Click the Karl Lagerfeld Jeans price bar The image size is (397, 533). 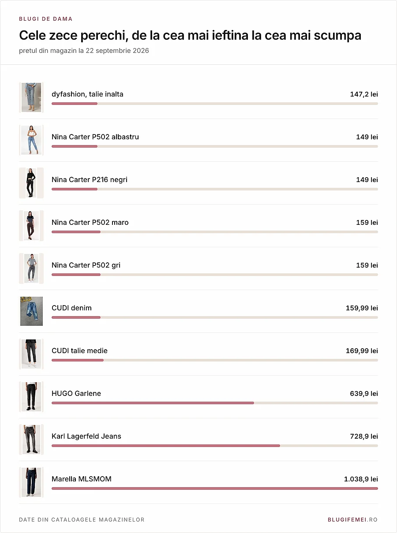[x=215, y=446]
